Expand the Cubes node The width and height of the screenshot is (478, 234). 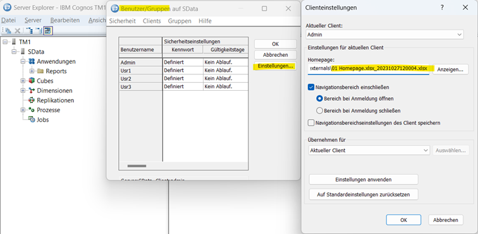(x=23, y=81)
